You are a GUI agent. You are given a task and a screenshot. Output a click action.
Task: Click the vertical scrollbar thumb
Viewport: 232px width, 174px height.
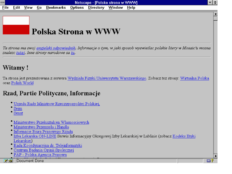coord(216,18)
